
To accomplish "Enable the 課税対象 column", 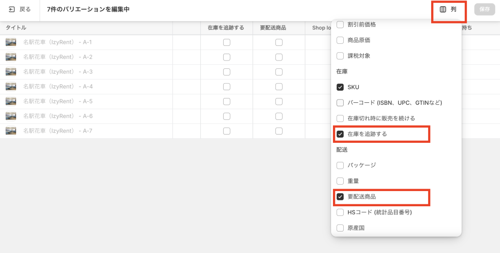I will tap(340, 56).
